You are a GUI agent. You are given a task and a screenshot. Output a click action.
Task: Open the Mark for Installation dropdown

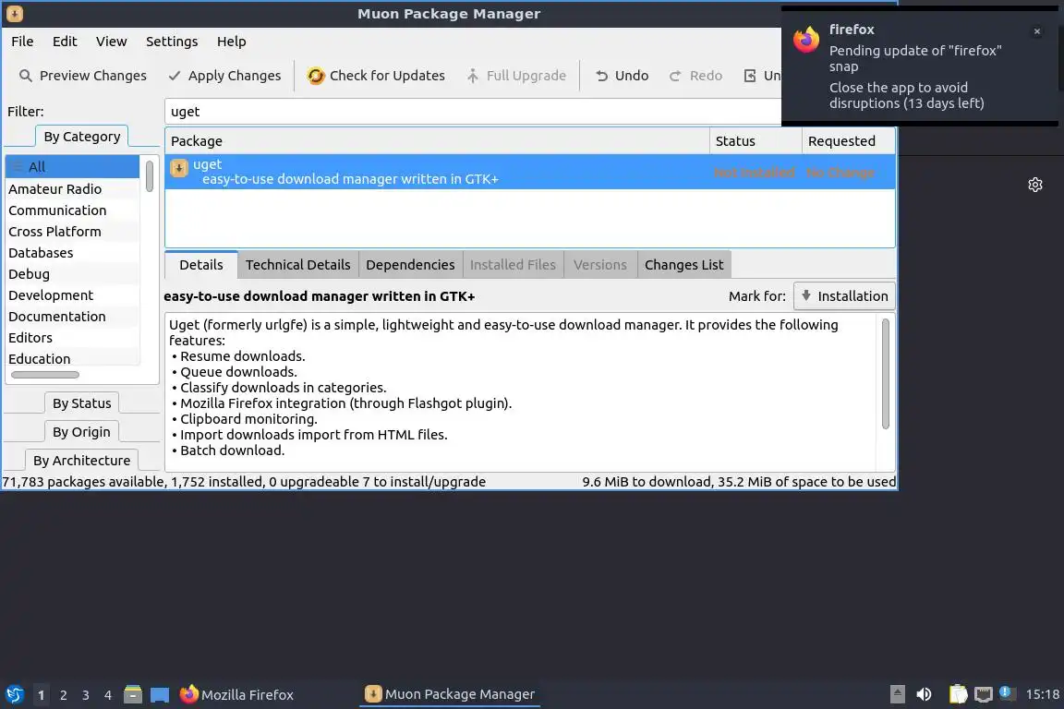[844, 295]
